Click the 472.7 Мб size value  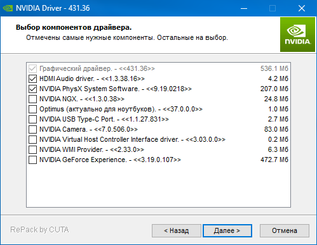[274, 160]
